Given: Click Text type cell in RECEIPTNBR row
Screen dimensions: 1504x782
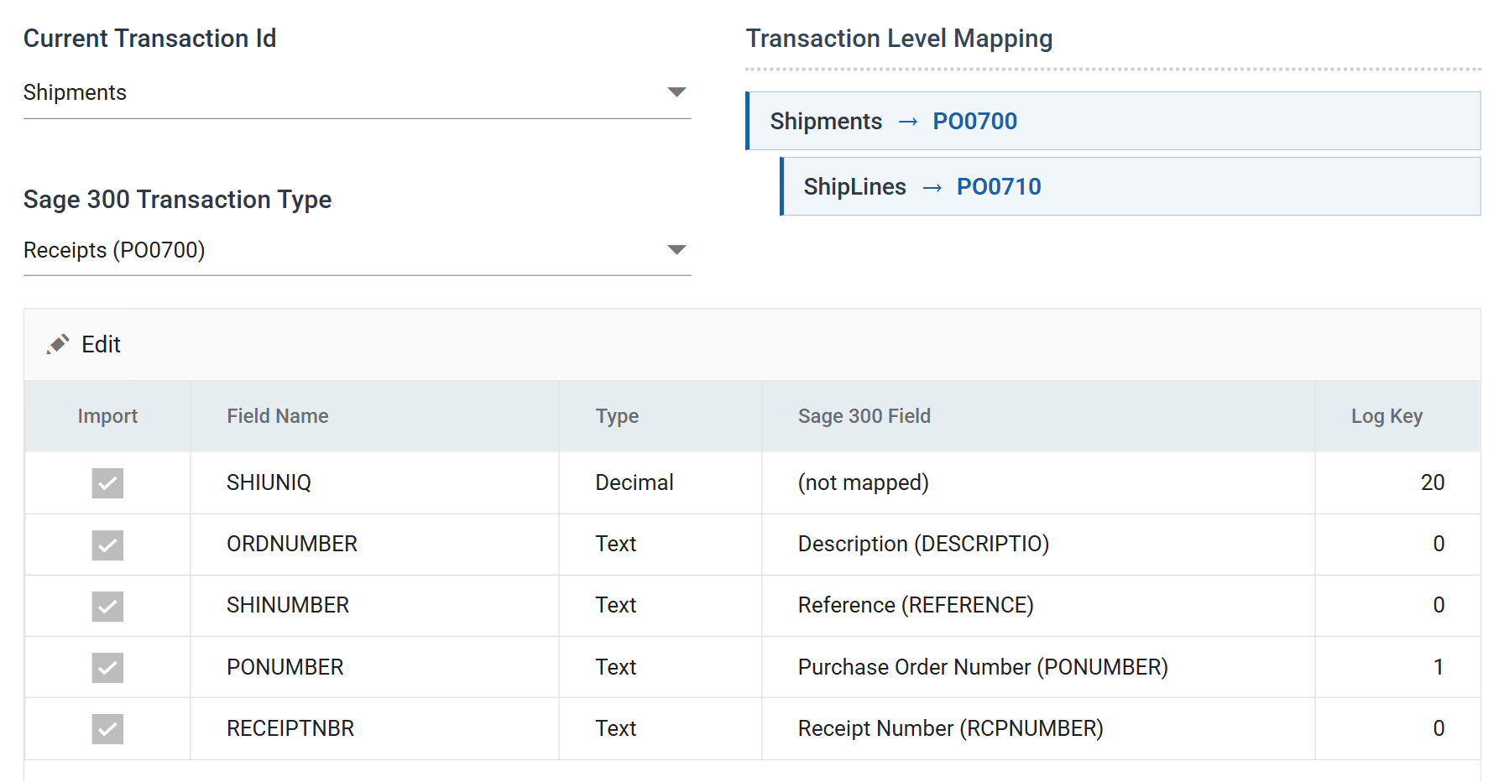Looking at the screenshot, I should (x=661, y=728).
